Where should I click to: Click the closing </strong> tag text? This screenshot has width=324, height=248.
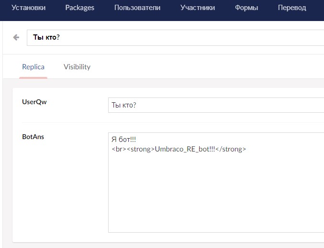pyautogui.click(x=231, y=149)
